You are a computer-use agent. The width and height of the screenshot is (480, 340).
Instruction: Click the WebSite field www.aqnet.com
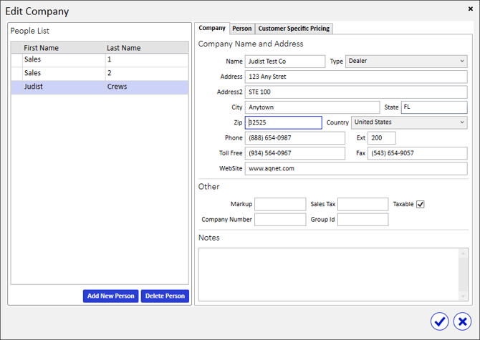coord(356,168)
